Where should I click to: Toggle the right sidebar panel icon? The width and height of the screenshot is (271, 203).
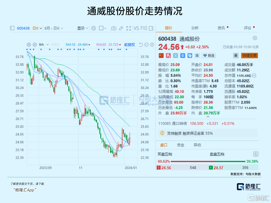click(151, 28)
